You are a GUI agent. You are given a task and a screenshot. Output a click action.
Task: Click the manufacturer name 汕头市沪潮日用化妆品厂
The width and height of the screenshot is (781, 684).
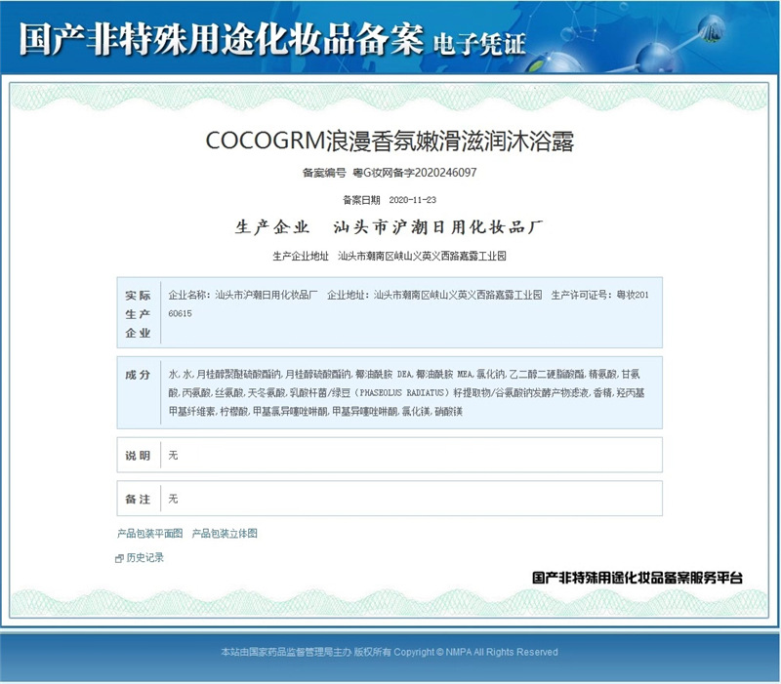[438, 227]
